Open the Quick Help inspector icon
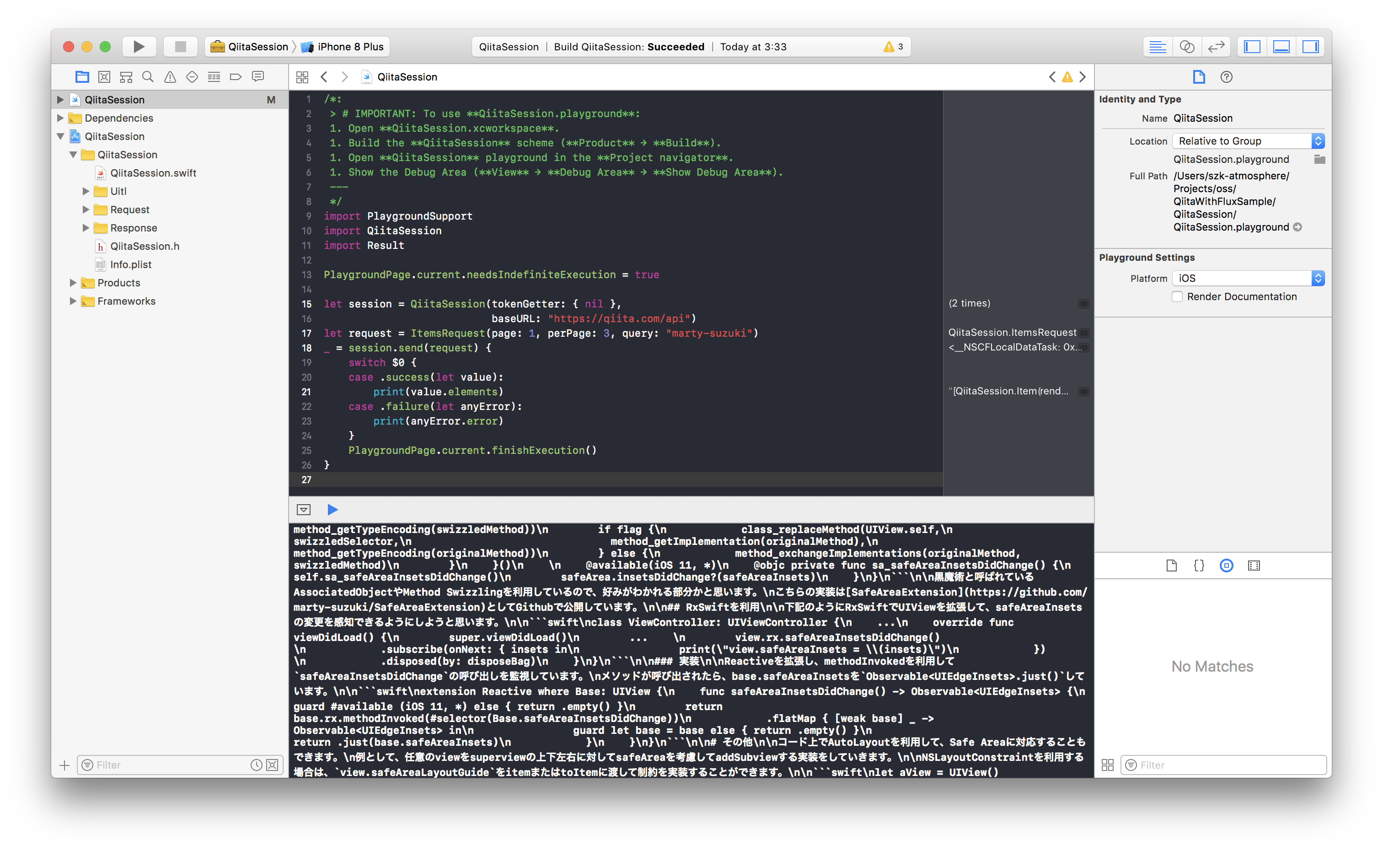1383x851 pixels. [x=1226, y=76]
